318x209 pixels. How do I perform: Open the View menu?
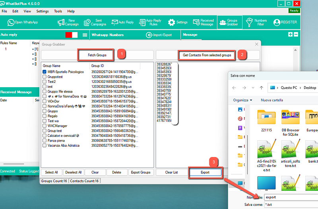27,12
